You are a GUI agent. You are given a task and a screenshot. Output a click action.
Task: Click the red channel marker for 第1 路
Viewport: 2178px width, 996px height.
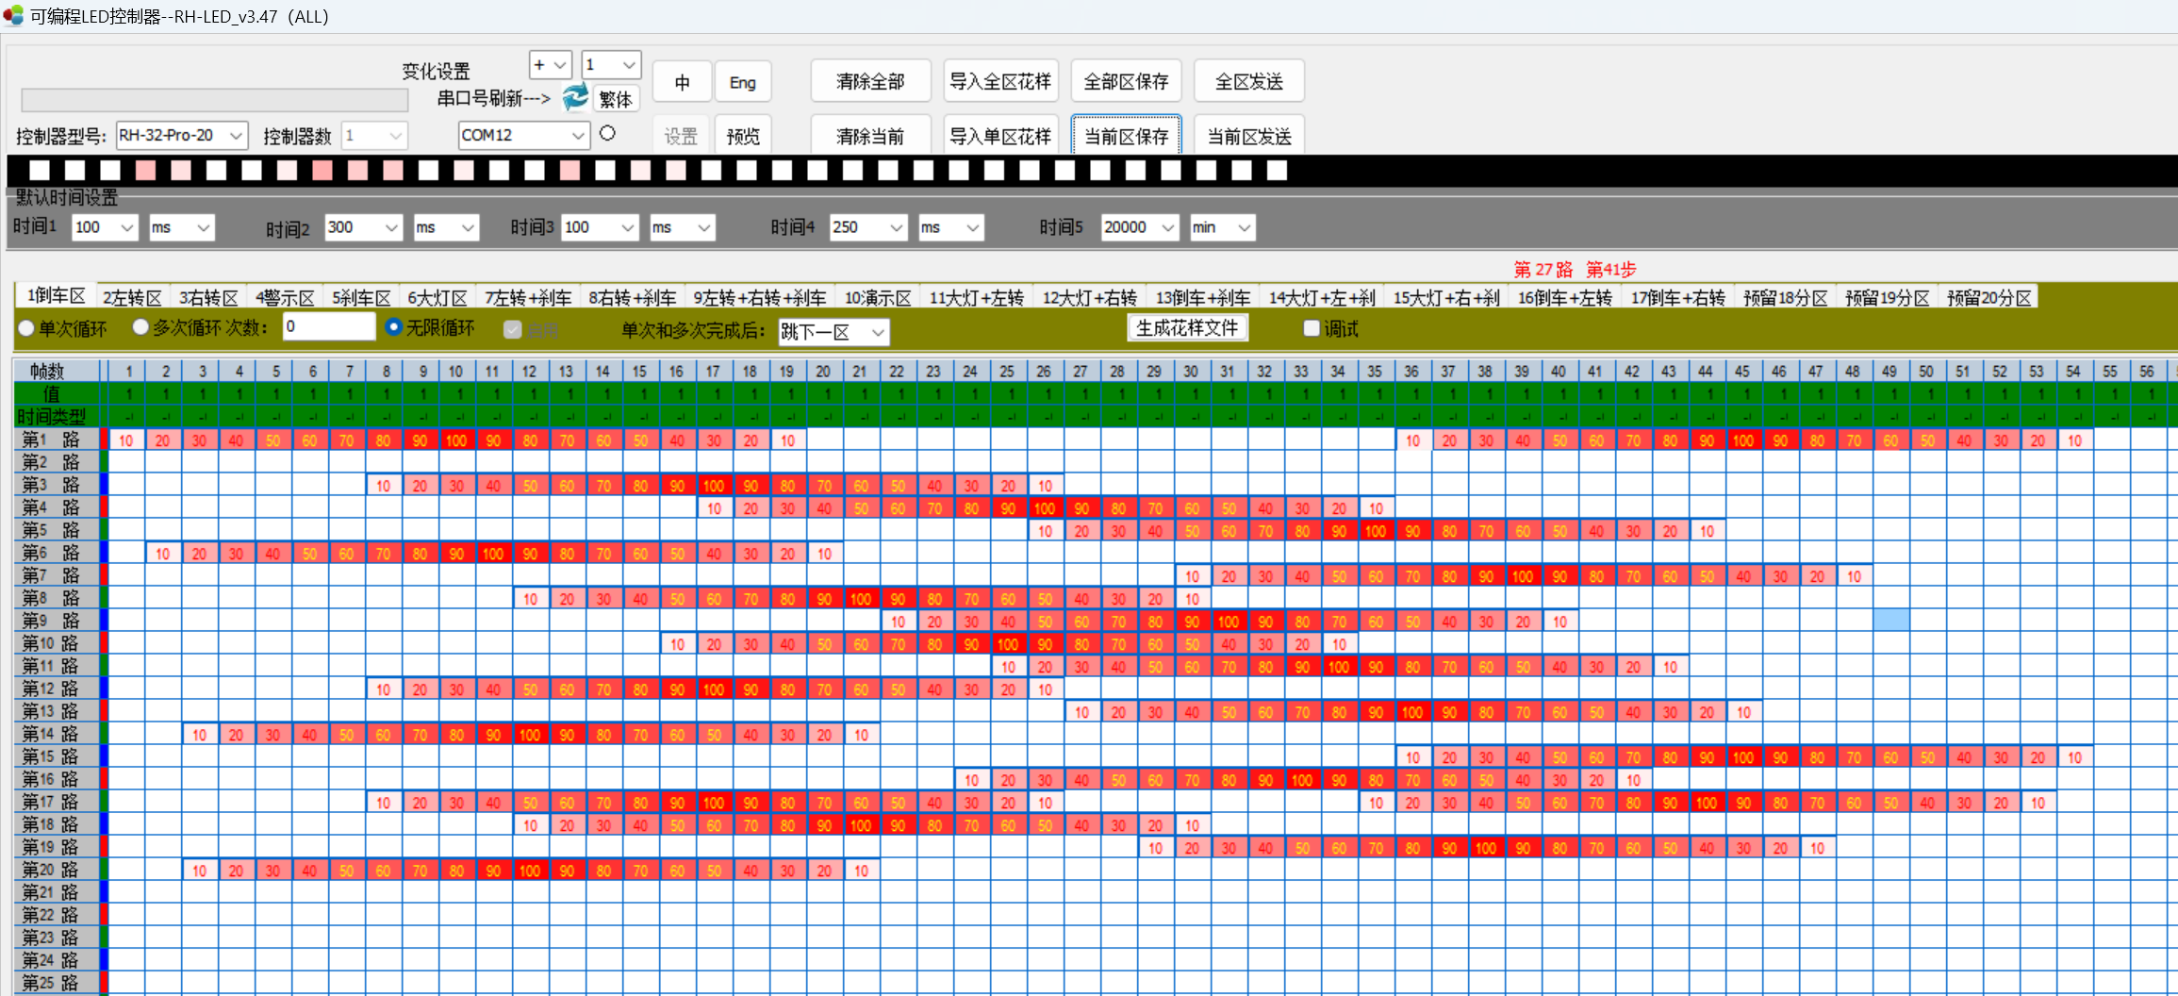[x=104, y=440]
